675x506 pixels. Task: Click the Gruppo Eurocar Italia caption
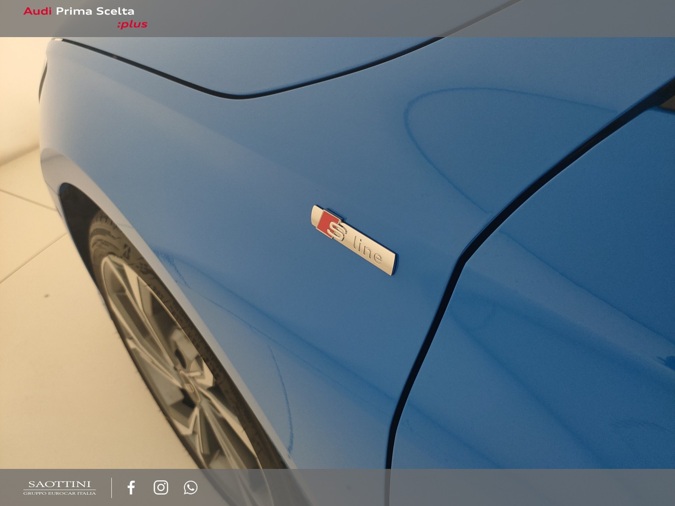59,493
